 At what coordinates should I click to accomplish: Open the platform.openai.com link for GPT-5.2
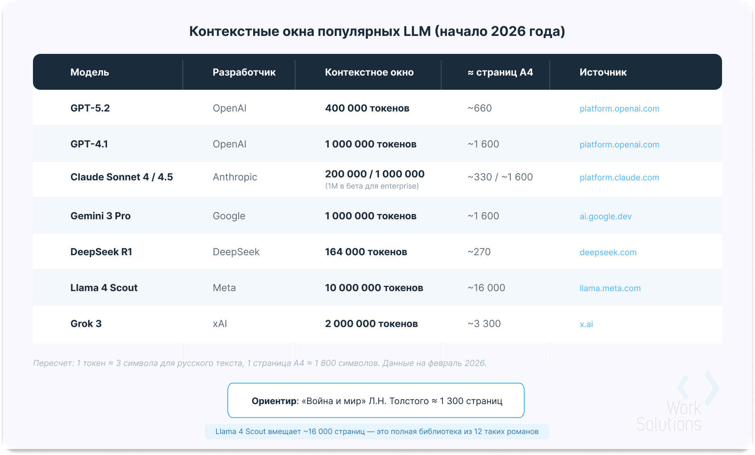click(619, 109)
